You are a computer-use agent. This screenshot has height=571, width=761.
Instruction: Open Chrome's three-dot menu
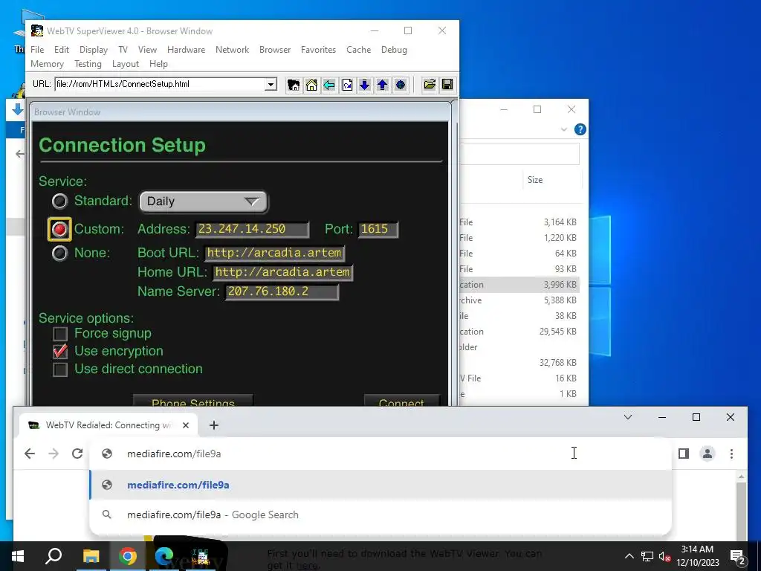point(731,454)
